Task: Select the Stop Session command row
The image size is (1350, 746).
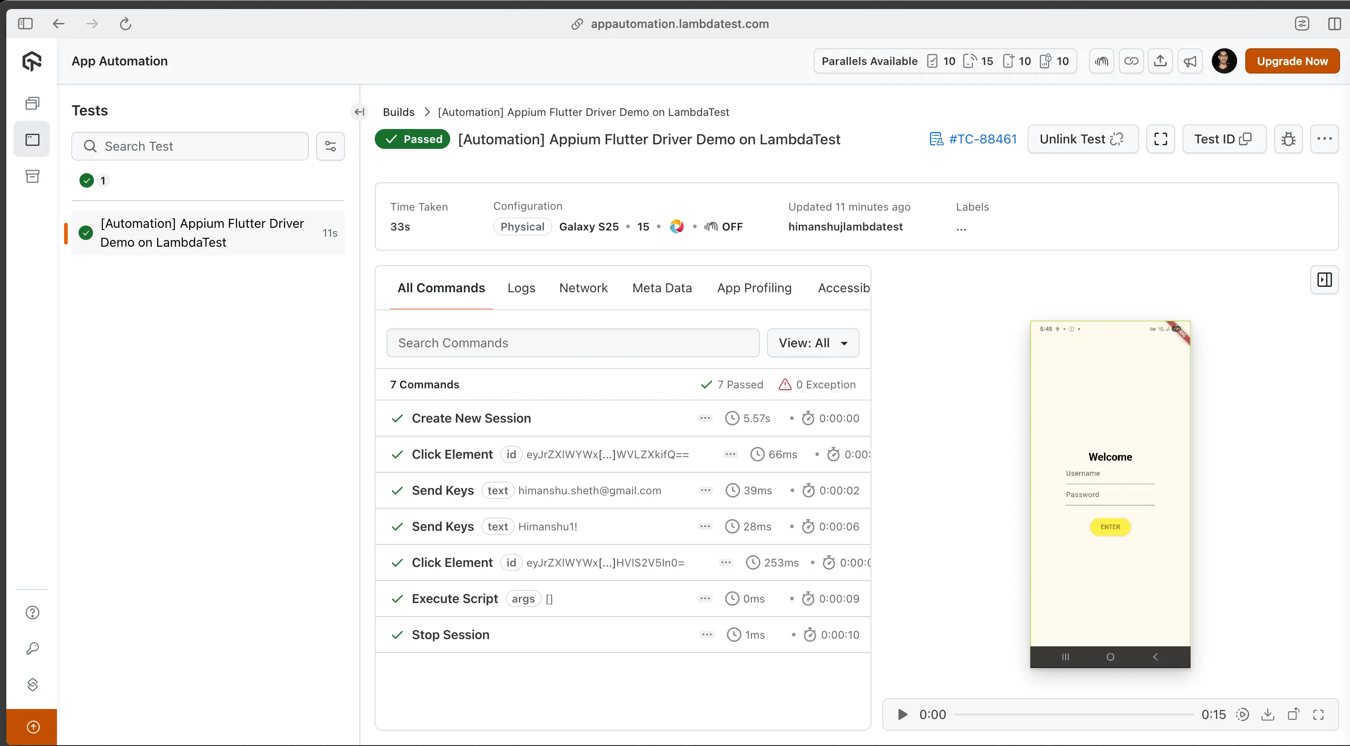Action: [x=623, y=635]
